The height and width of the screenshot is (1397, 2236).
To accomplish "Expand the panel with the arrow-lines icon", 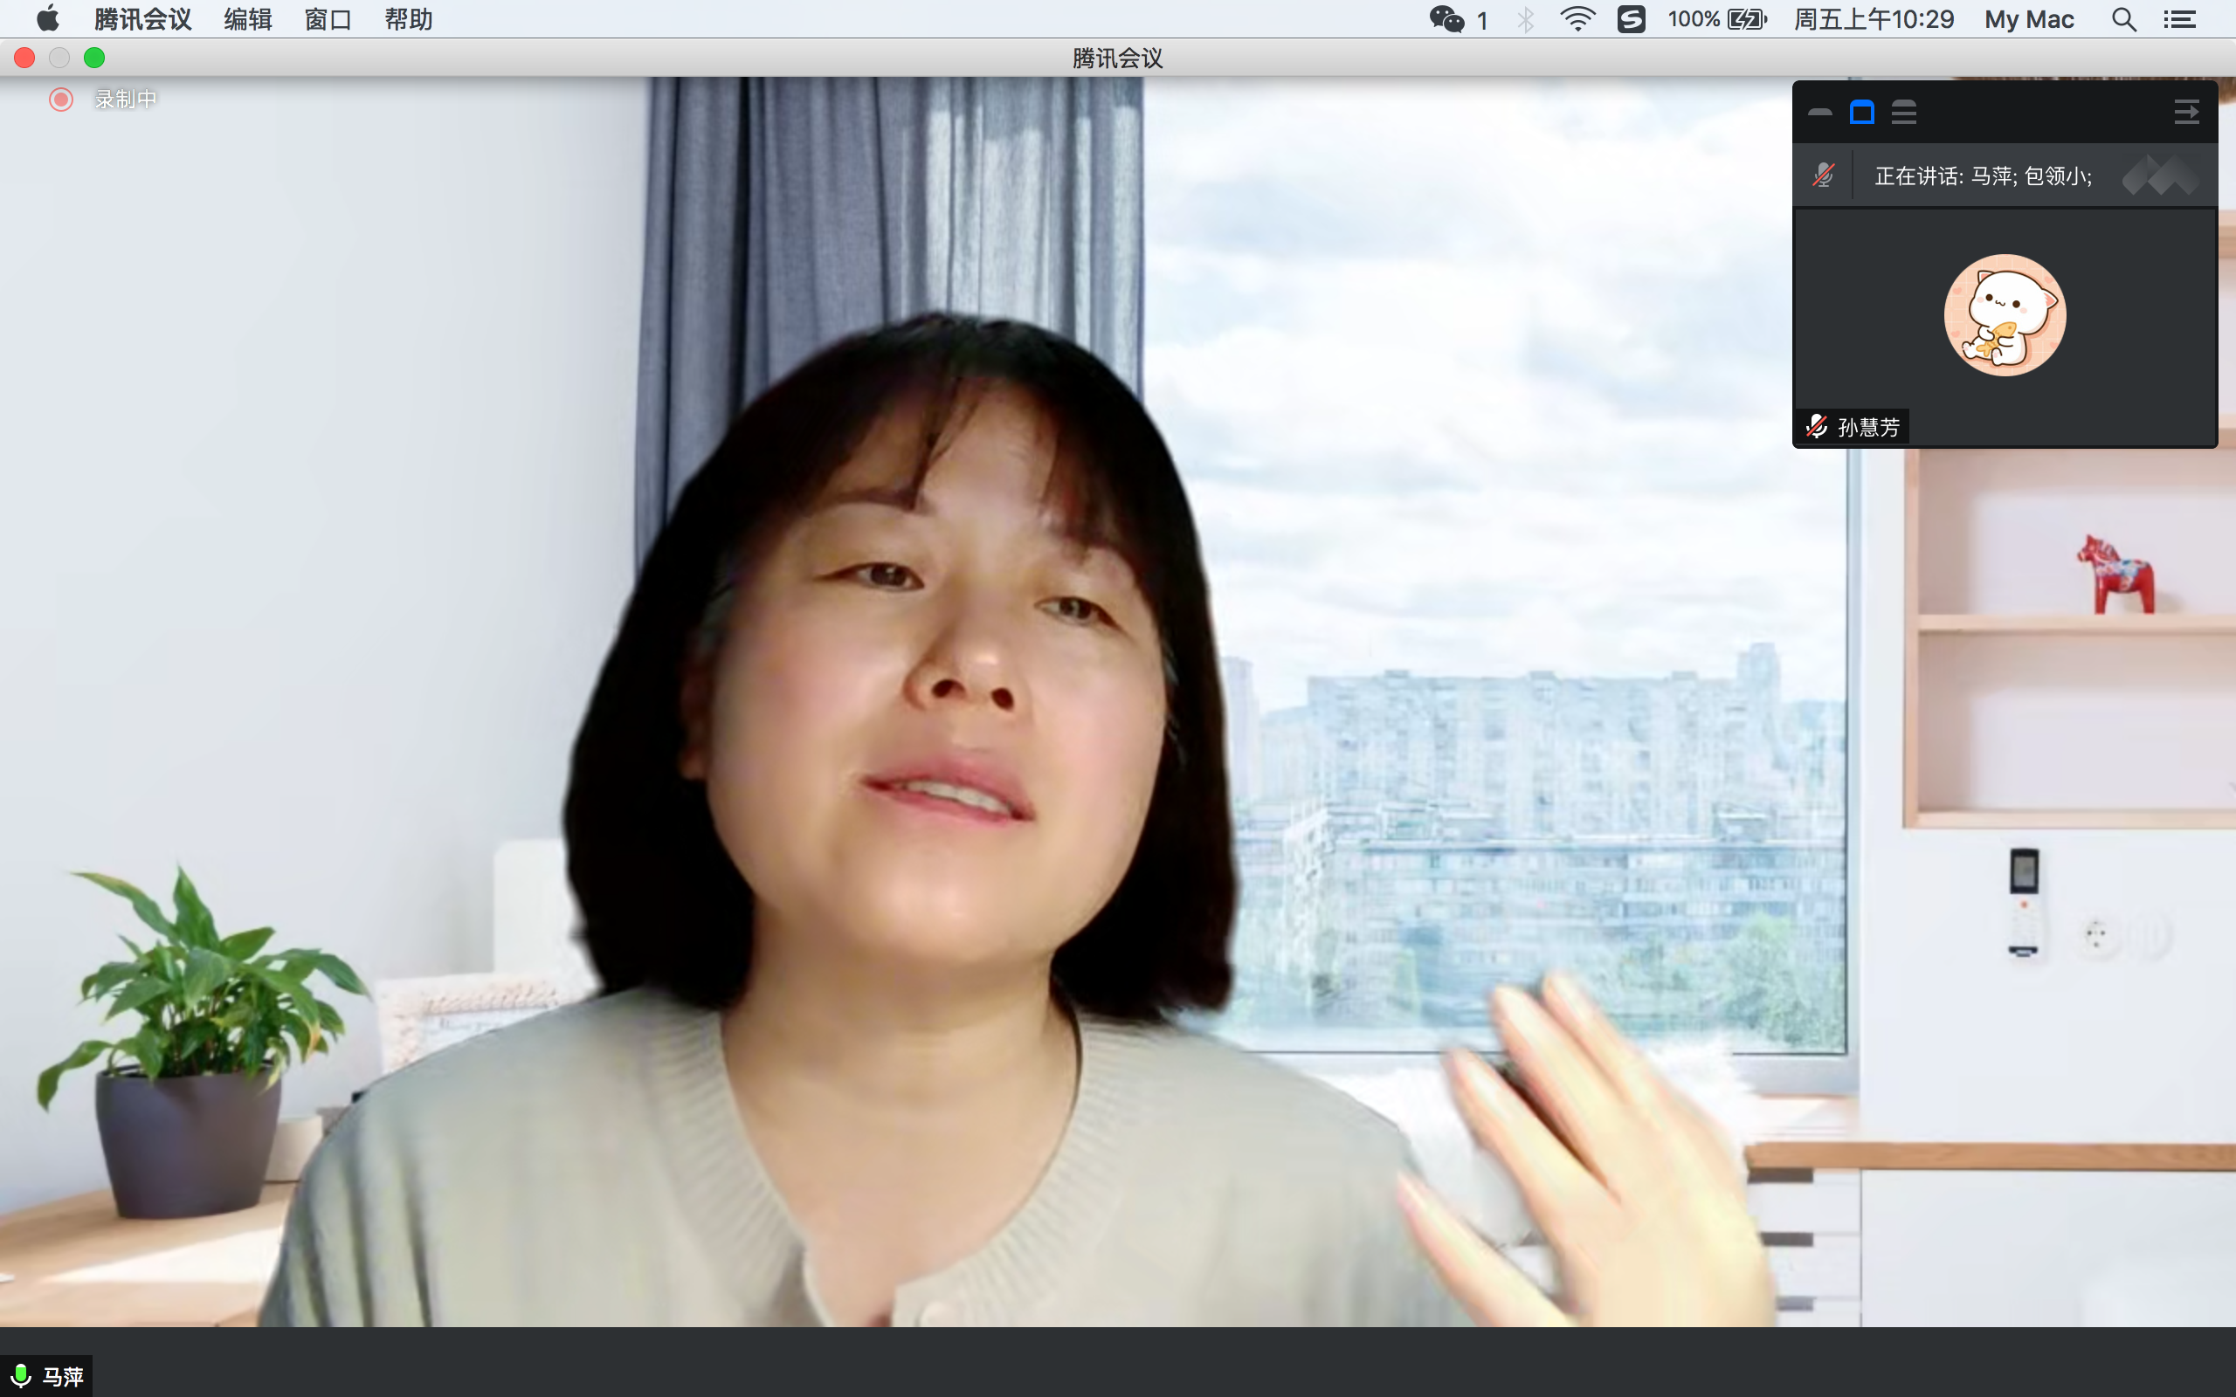I will click(2186, 113).
